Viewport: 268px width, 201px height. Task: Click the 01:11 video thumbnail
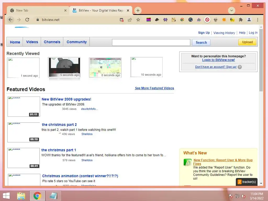24,107
